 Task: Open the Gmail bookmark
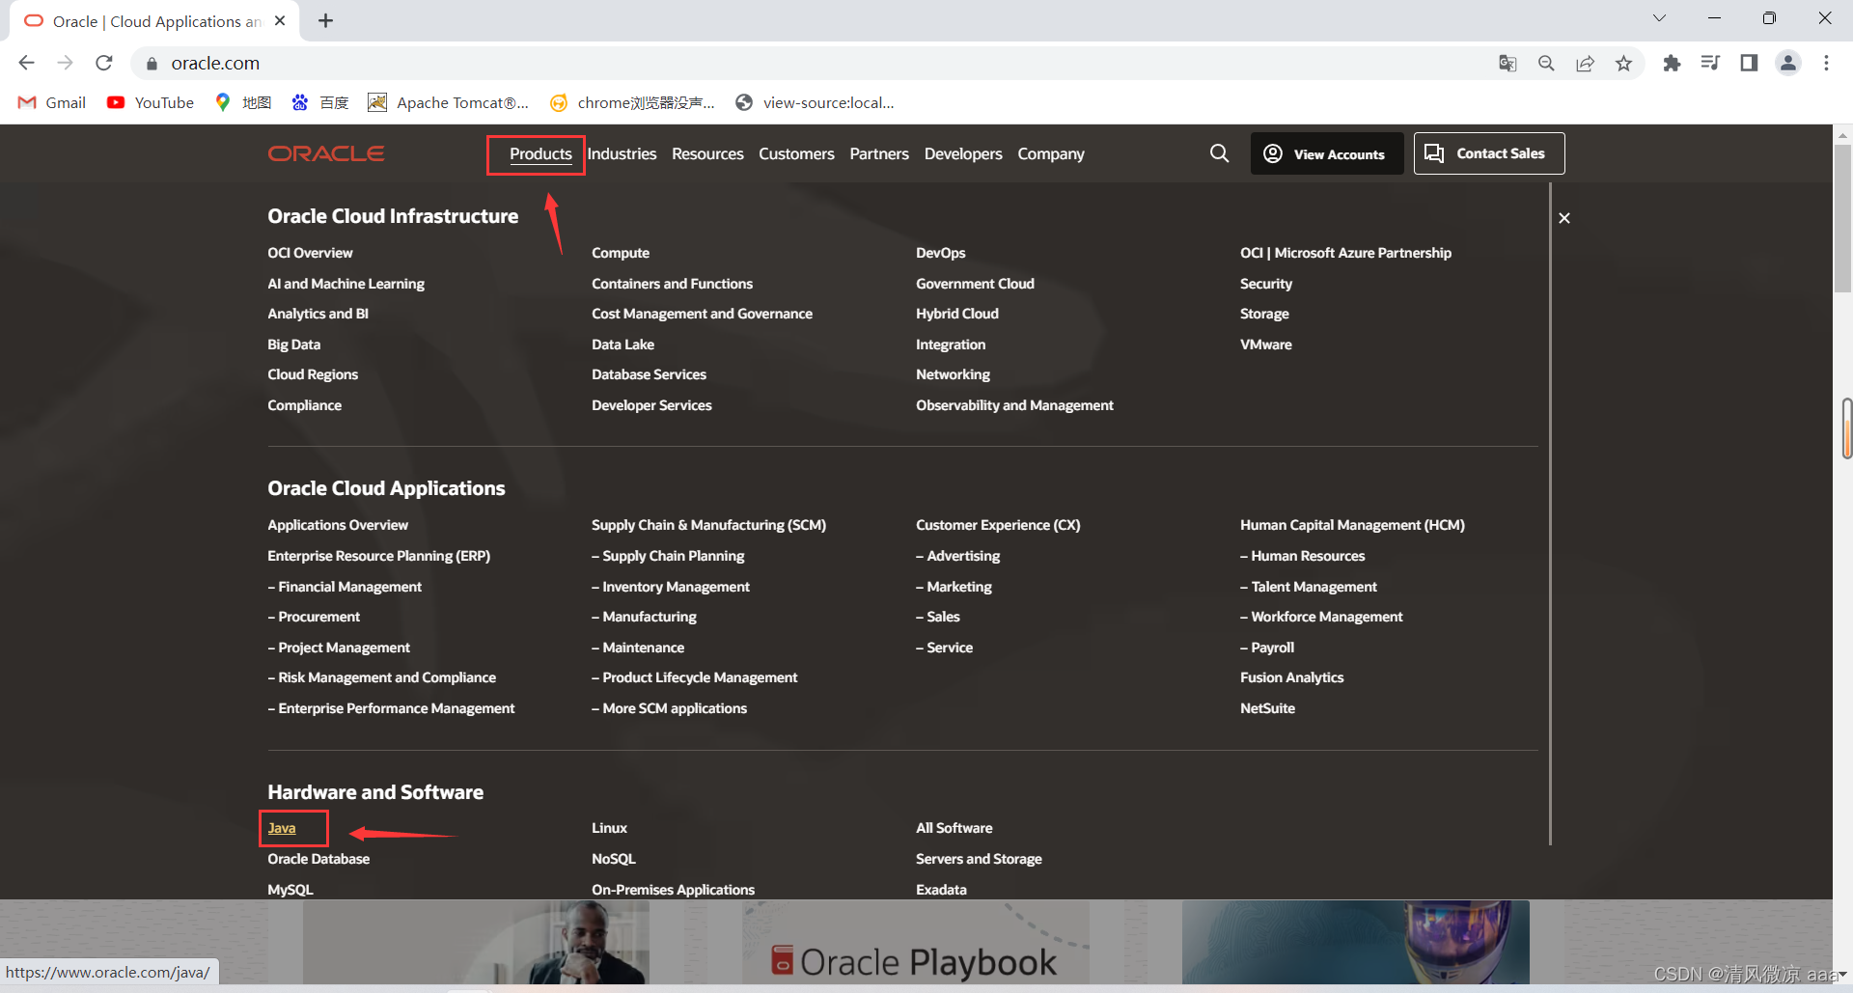(x=52, y=102)
